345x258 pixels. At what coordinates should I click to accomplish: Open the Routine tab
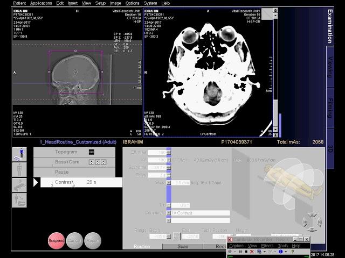142,246
